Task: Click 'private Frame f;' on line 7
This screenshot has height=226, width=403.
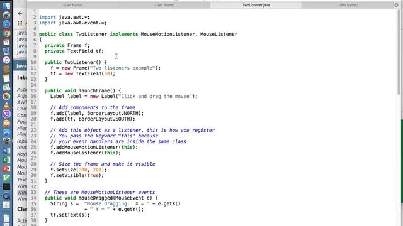Action: 67,45
